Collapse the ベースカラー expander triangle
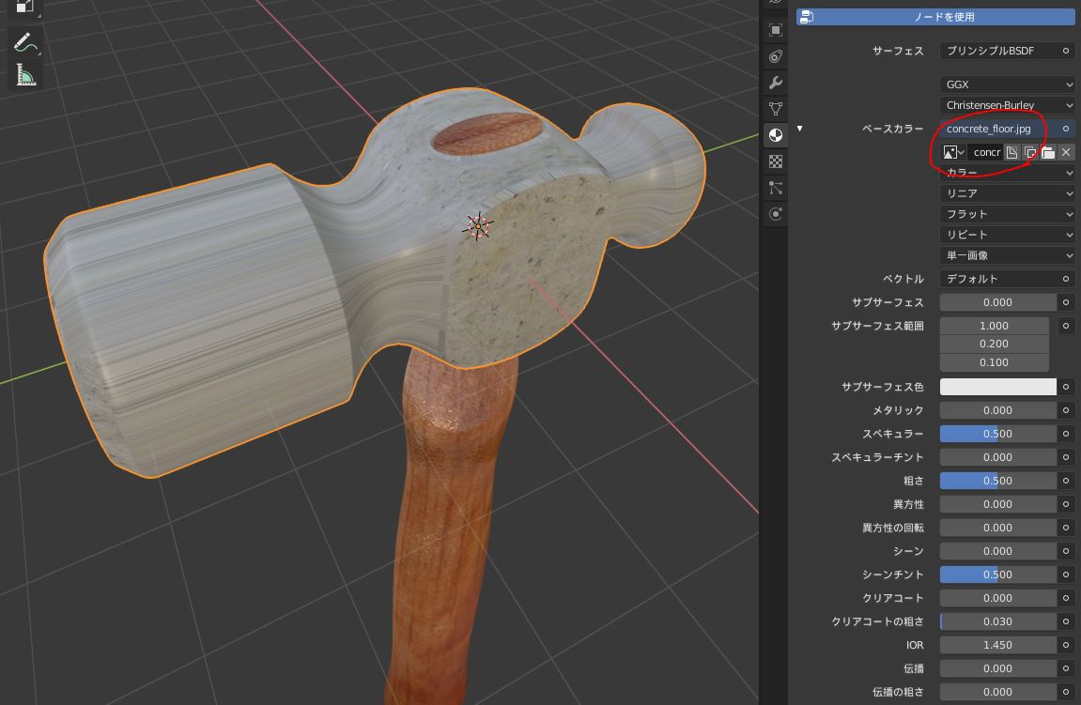1081x705 pixels. tap(800, 129)
